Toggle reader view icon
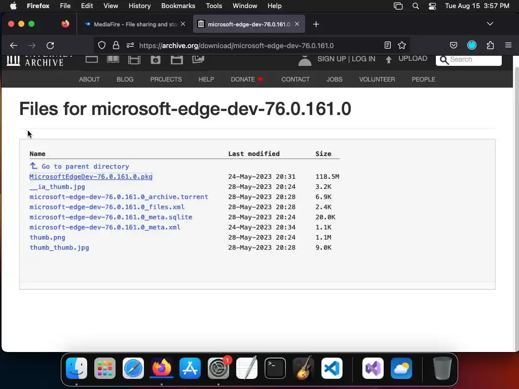Viewport: 519px width, 389px height. pos(388,45)
